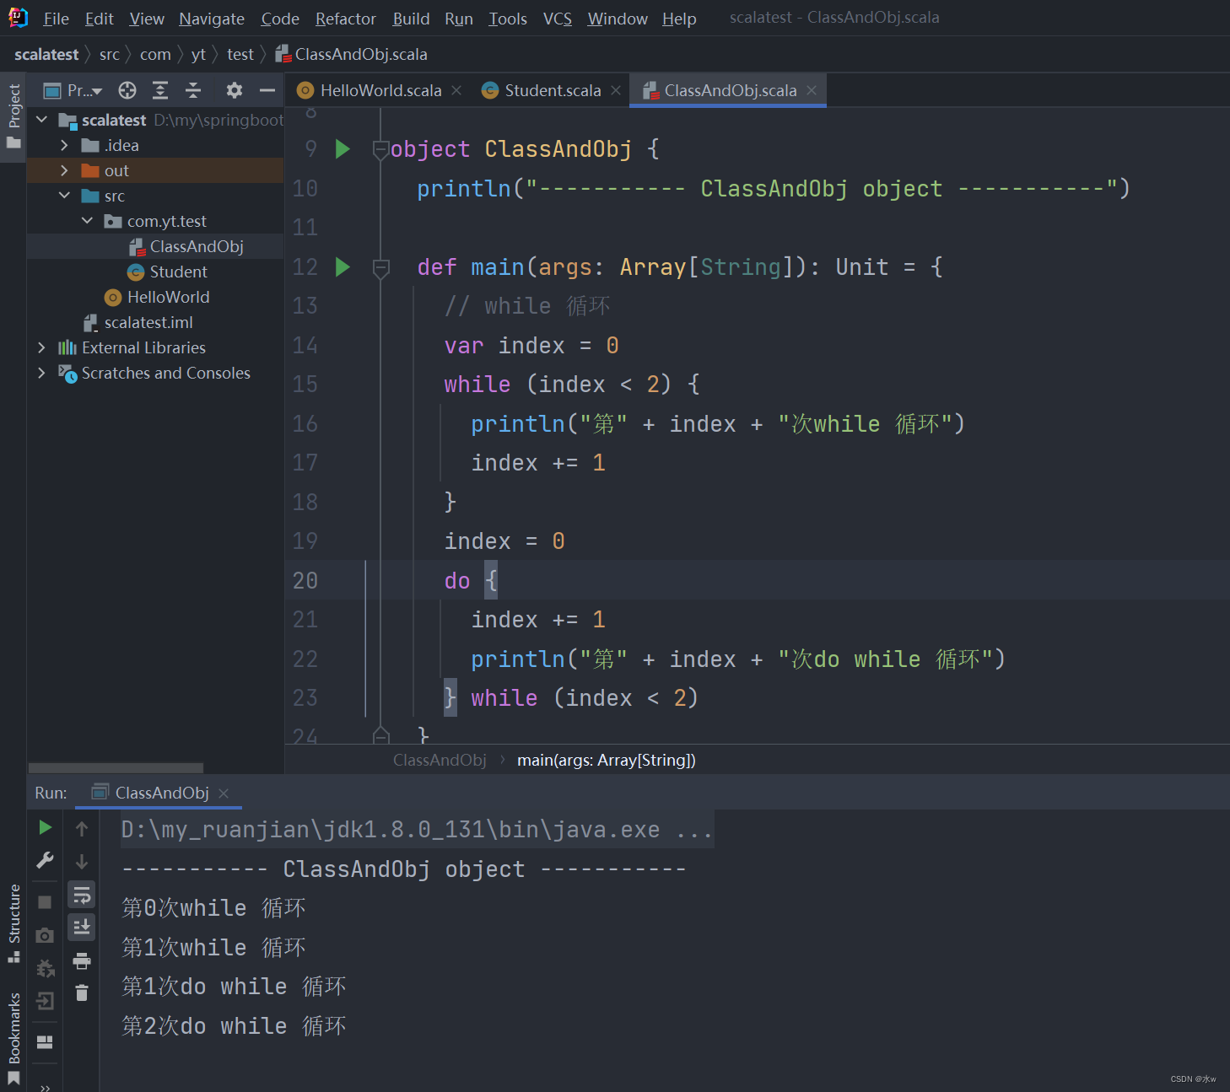Open the File menu
1230x1092 pixels.
[x=57, y=19]
